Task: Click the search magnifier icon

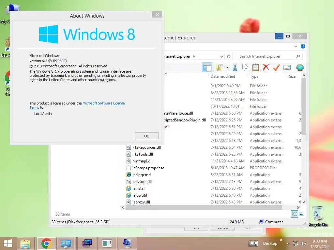Action: click(x=298, y=56)
